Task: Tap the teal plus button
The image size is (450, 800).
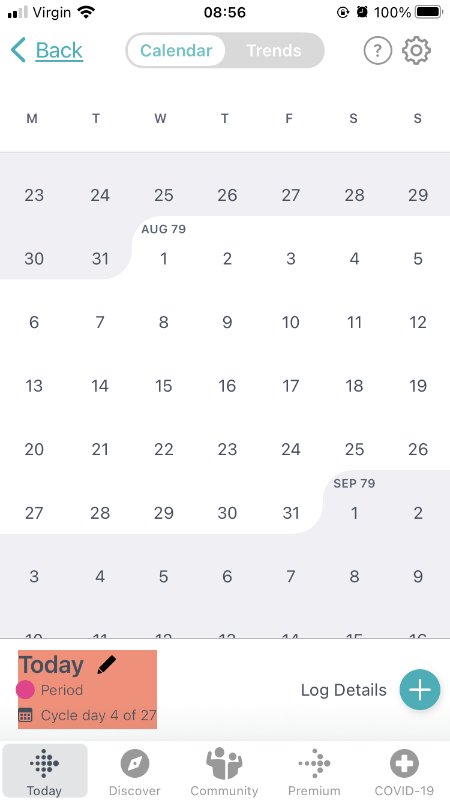Action: (420, 690)
